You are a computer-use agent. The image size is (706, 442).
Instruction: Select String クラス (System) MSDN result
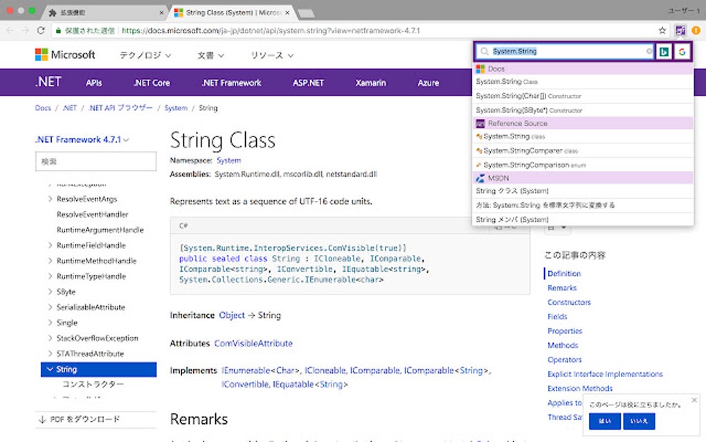583,191
